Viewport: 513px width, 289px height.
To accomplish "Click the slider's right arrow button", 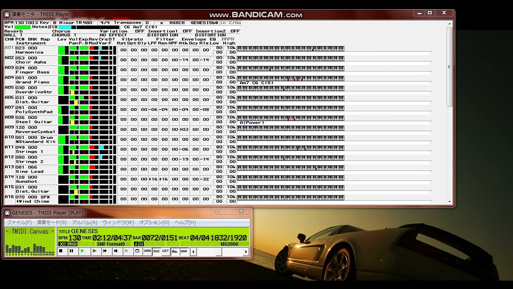I will pos(246,252).
